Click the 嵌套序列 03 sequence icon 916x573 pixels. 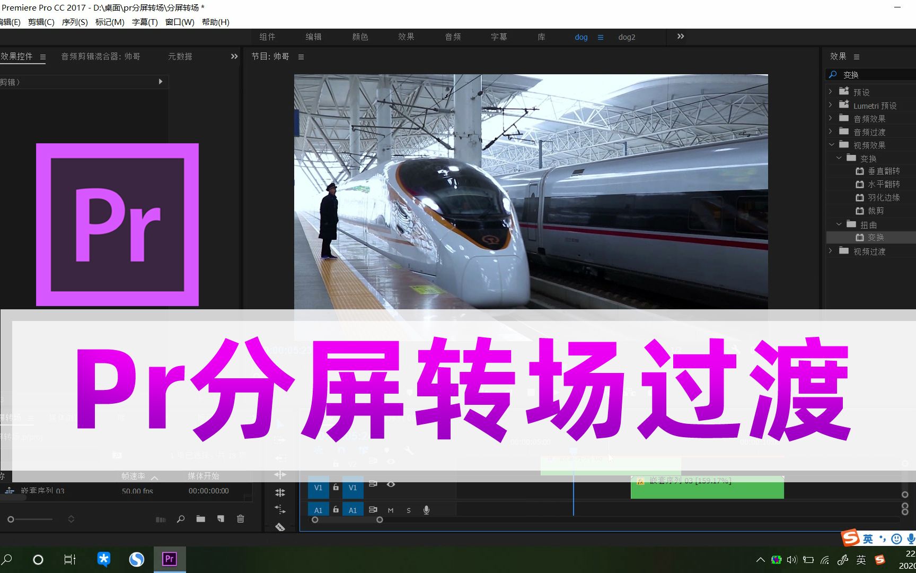coord(10,491)
